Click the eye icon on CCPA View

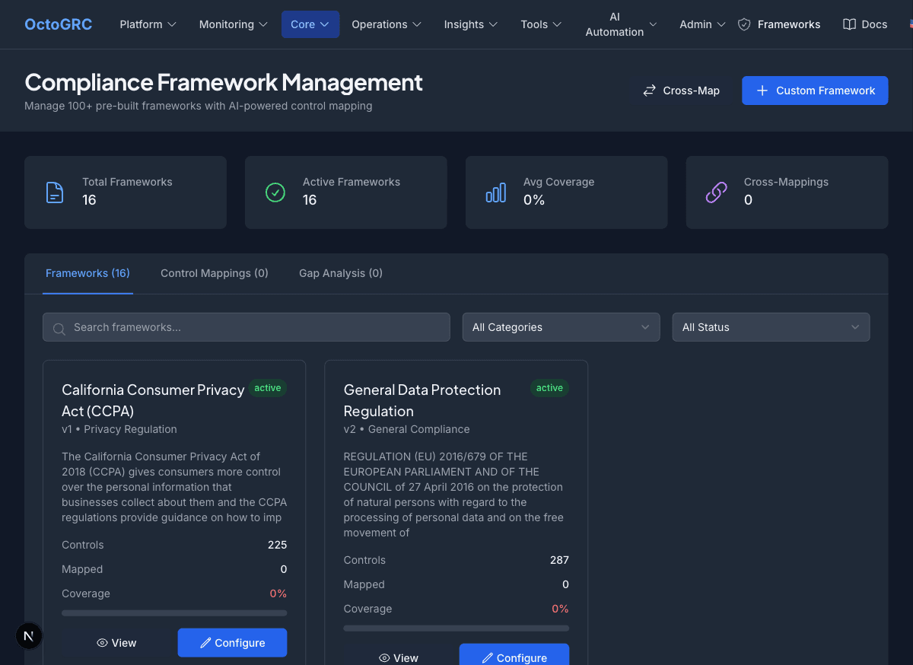click(x=103, y=643)
